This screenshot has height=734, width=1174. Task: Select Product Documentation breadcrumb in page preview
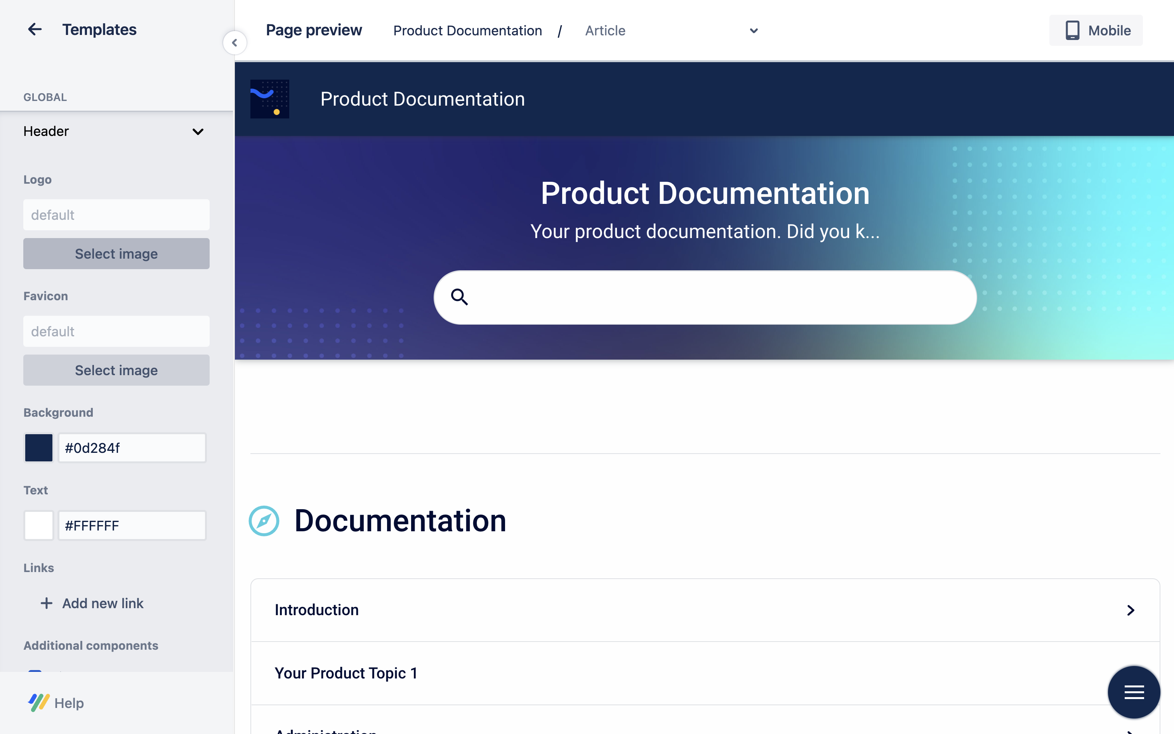(467, 31)
